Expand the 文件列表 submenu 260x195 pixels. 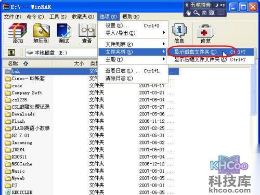(x=133, y=44)
